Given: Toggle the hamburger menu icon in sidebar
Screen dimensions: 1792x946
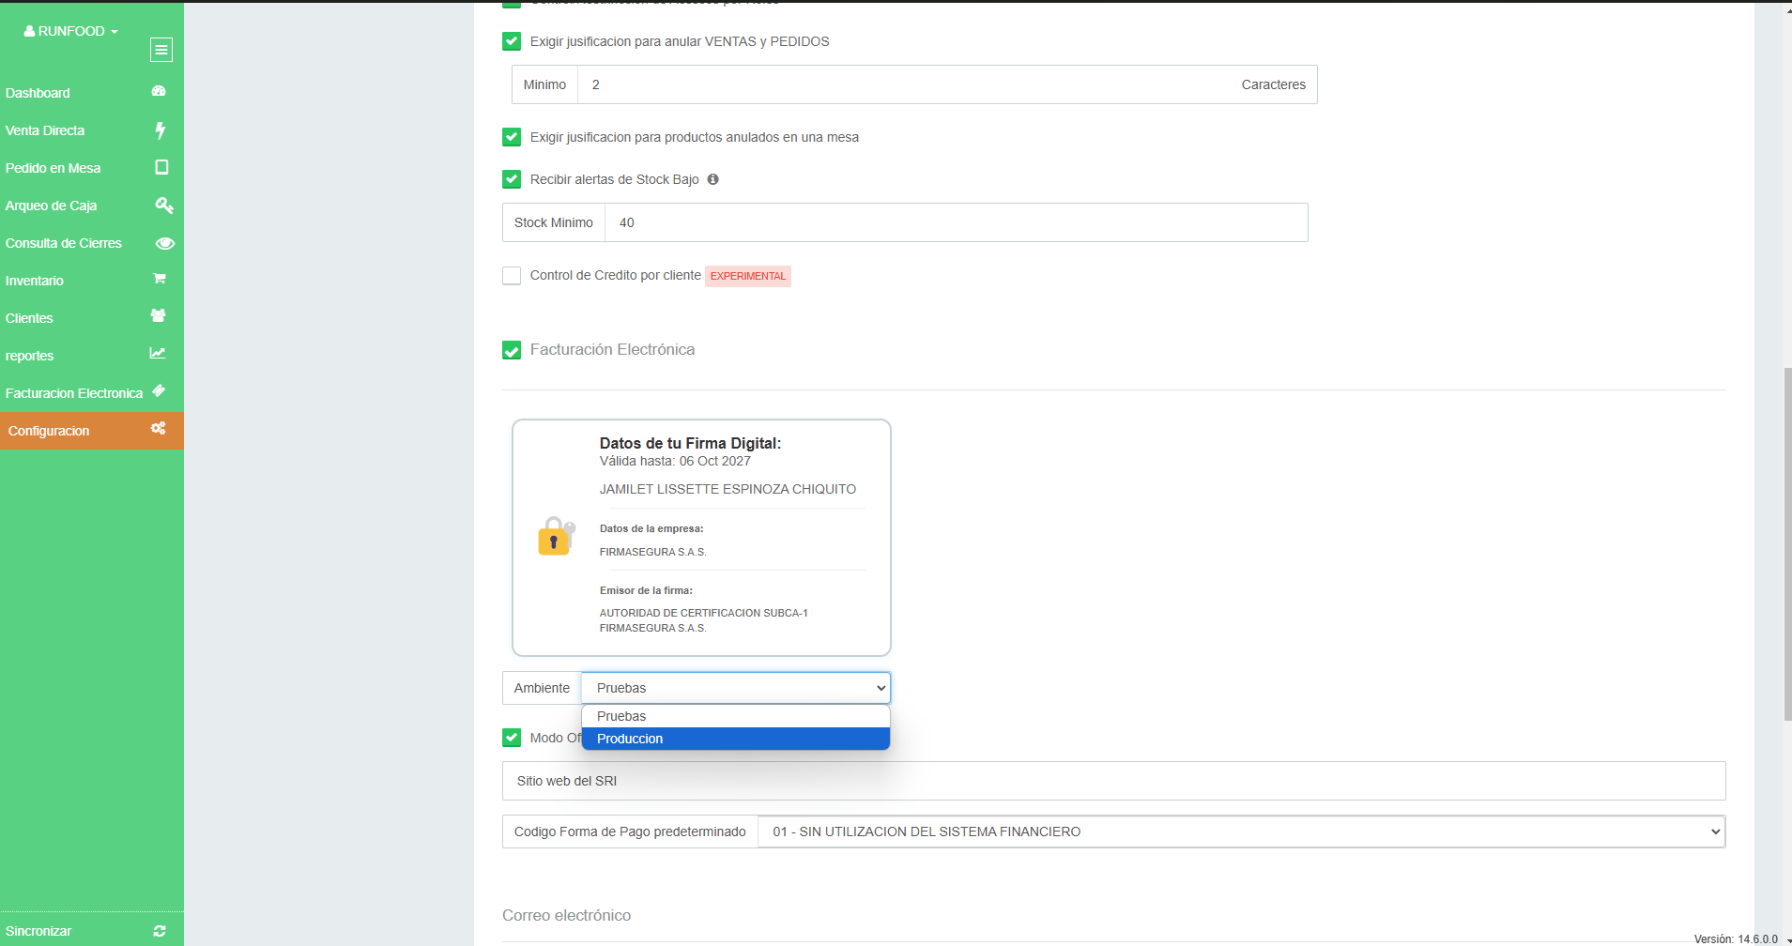Looking at the screenshot, I should click(161, 50).
